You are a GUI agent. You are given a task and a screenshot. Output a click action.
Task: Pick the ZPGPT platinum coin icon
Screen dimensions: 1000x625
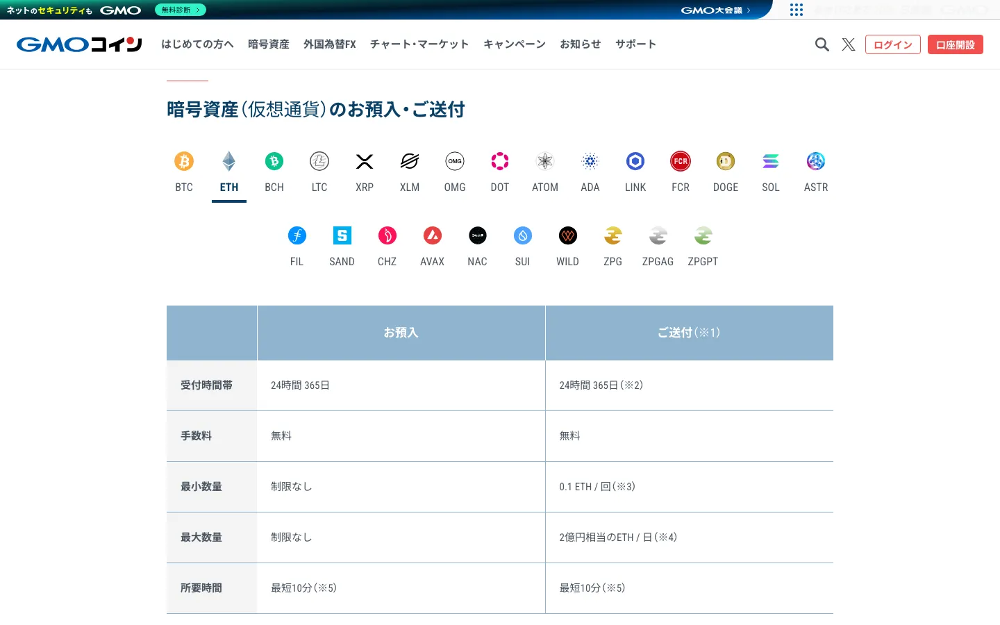[x=703, y=235]
